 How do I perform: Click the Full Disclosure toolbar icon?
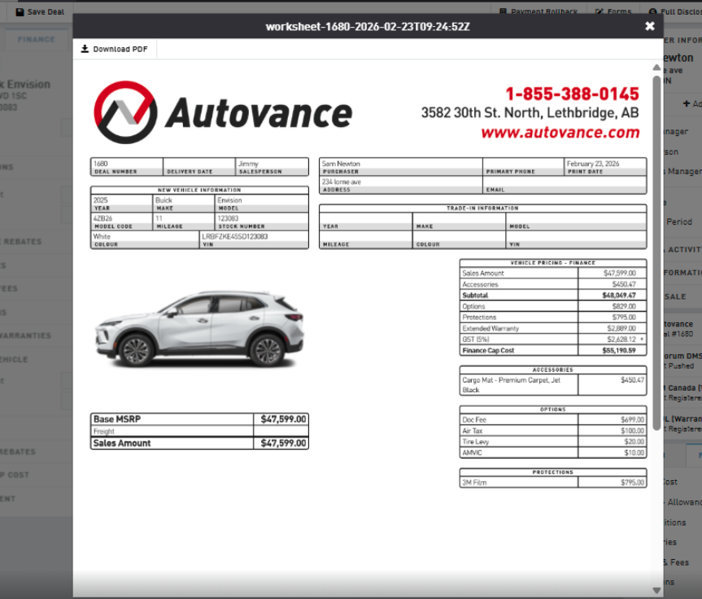point(653,12)
